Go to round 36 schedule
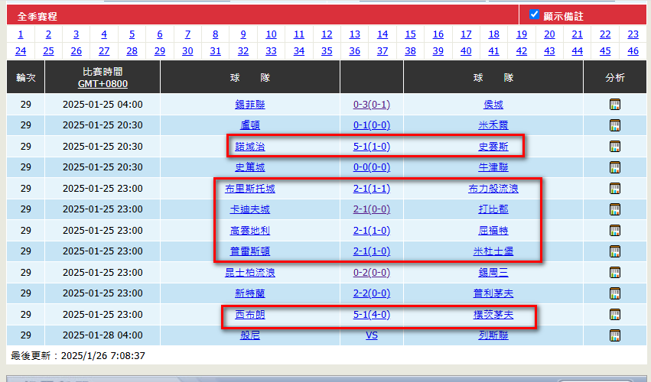 354,51
